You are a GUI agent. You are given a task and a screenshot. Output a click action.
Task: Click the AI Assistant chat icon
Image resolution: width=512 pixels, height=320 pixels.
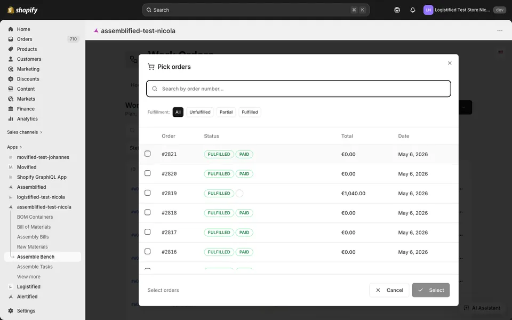tap(466, 308)
